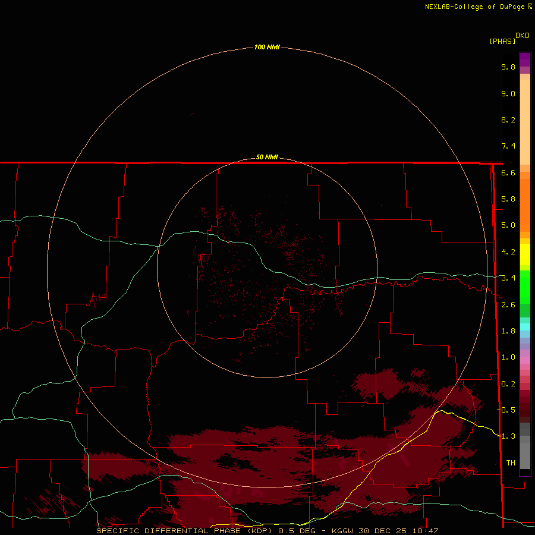Click the 4.2 value on the color scale
The width and height of the screenshot is (535, 535).
pos(508,252)
